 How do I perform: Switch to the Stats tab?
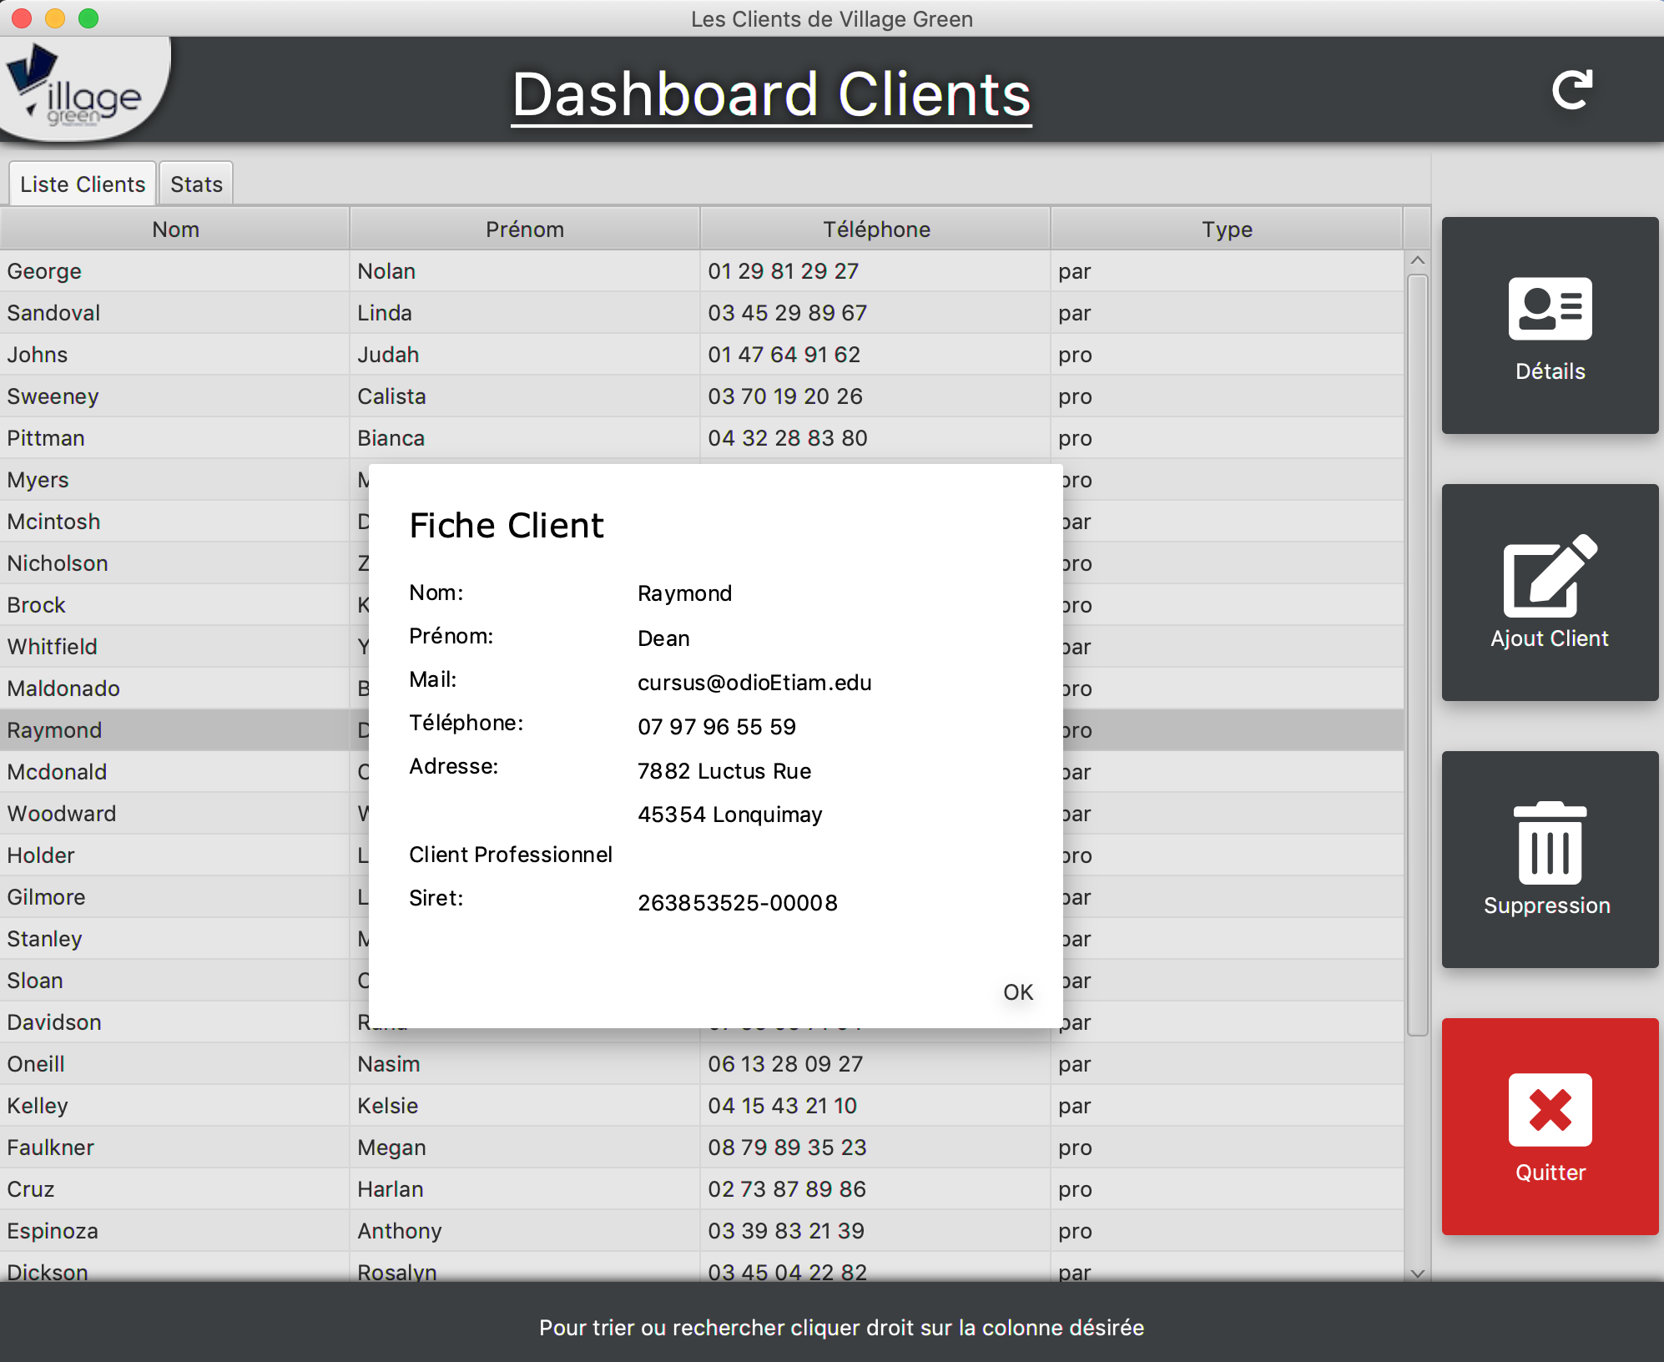pyautogui.click(x=196, y=184)
